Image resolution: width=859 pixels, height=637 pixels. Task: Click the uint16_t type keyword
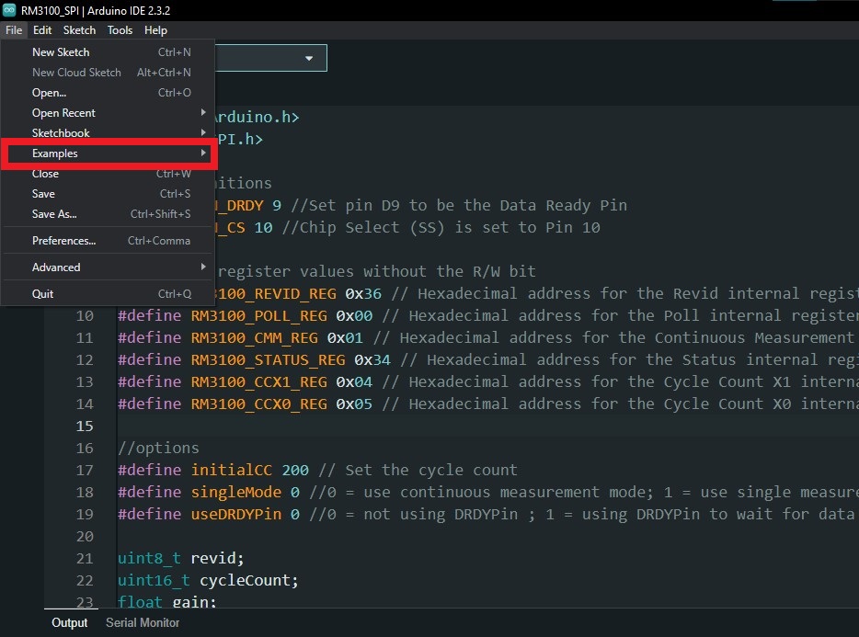coord(154,581)
